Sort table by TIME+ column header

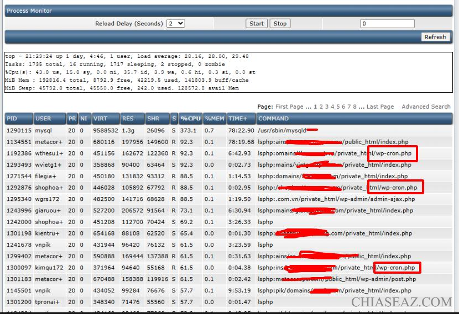pos(238,118)
